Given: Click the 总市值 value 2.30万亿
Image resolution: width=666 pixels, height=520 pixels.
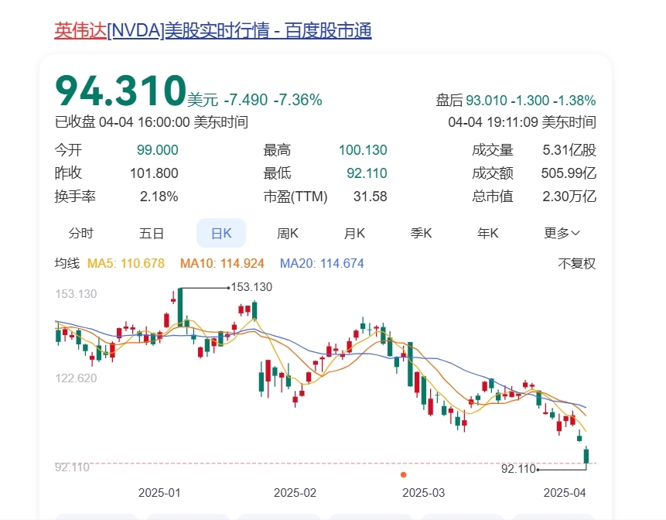Looking at the screenshot, I should pos(569,197).
